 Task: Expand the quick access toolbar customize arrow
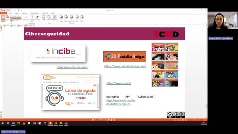[x=21, y=10]
